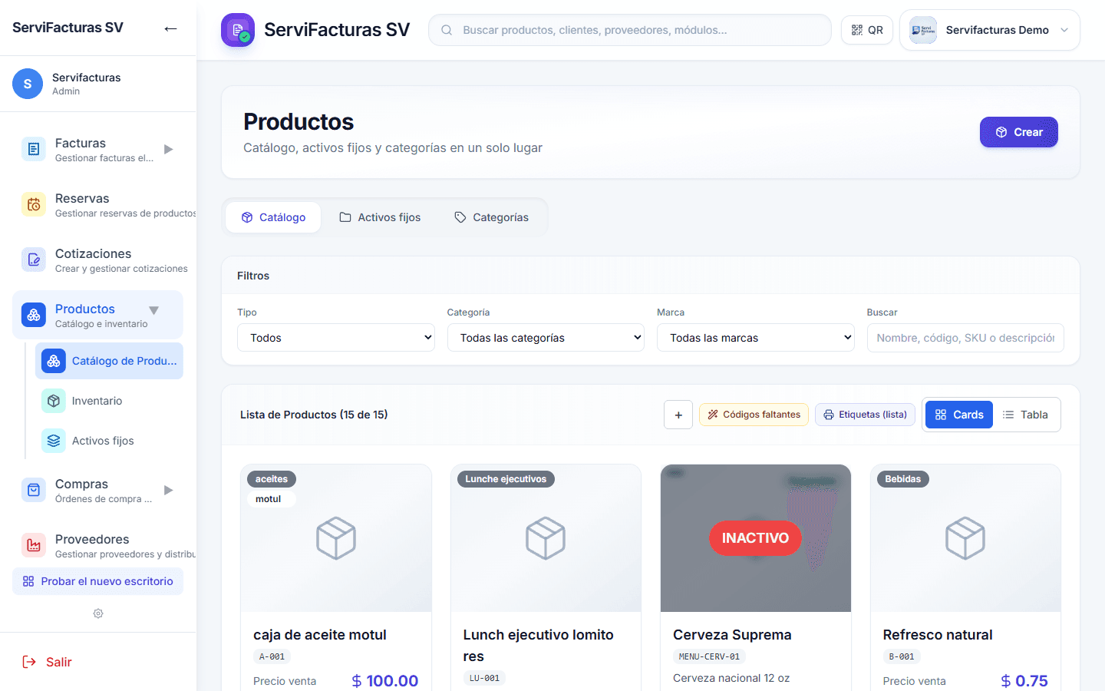
Task: Click the Cotizaciones edit icon
Action: pos(34,260)
